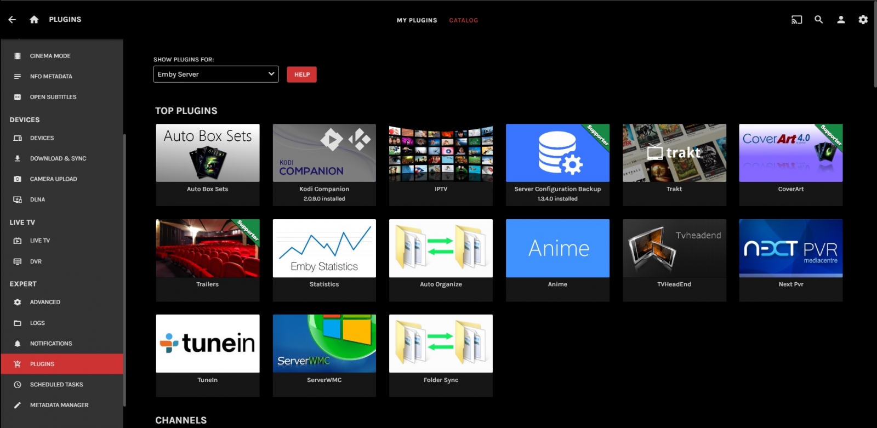Click the Open Subtitles sidebar icon
The image size is (877, 428).
pos(18,97)
